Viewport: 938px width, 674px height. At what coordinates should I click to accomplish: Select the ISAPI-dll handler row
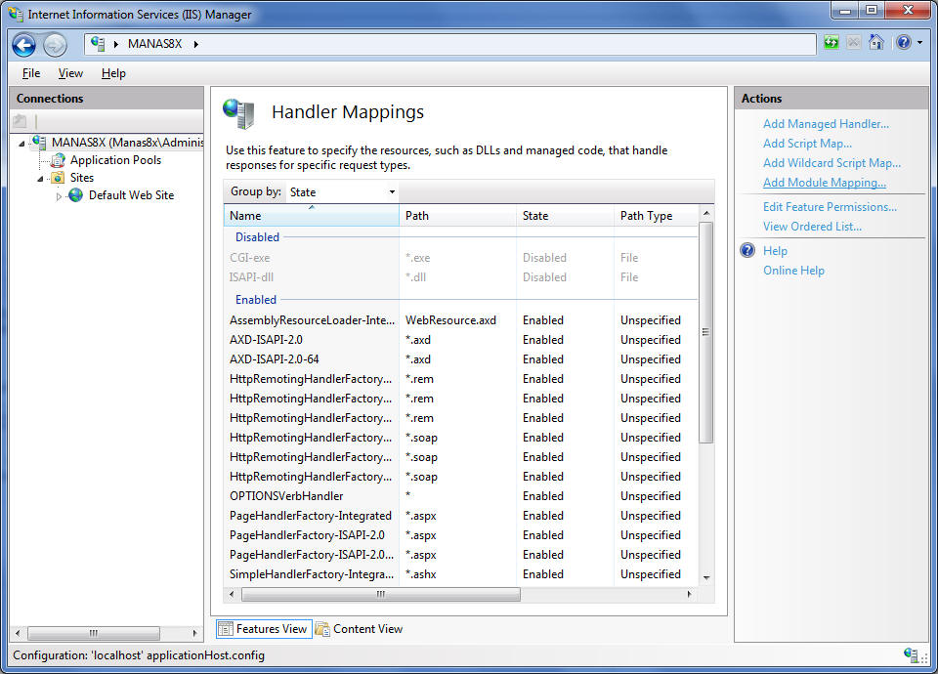coord(460,277)
